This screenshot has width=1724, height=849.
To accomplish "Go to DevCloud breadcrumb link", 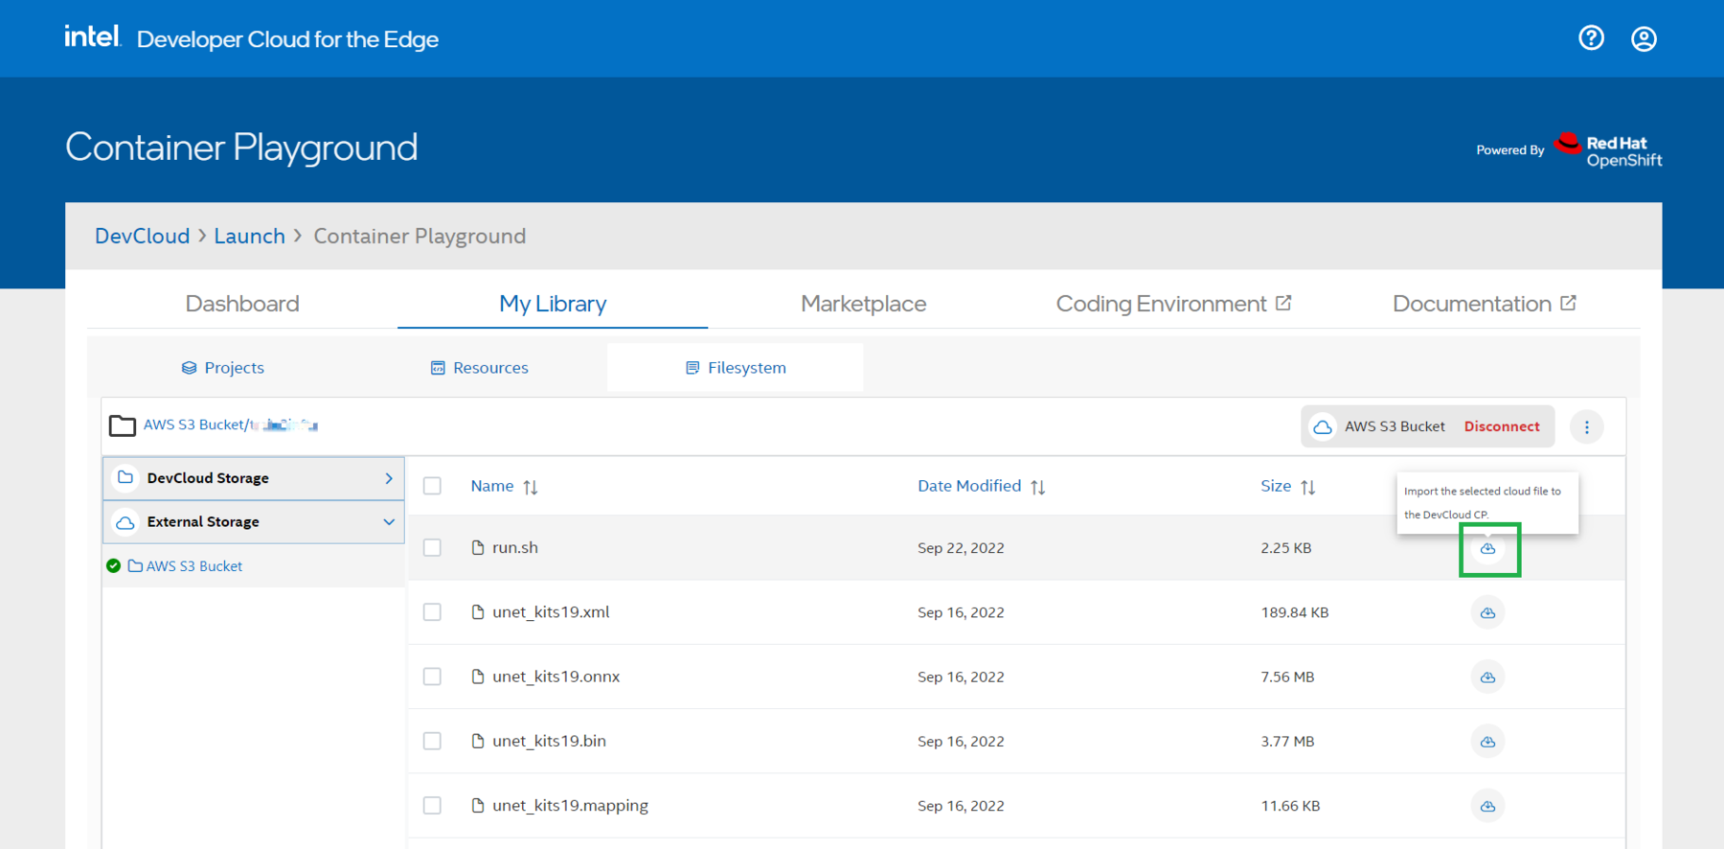I will click(x=142, y=236).
